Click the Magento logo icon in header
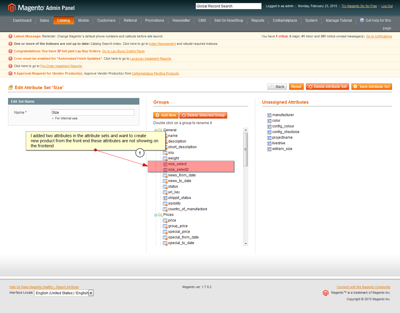 click(x=12, y=8)
